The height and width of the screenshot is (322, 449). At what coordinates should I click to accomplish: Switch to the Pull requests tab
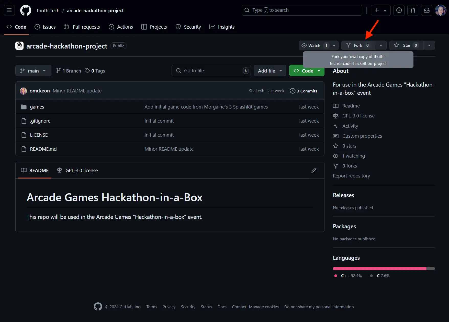tap(82, 27)
